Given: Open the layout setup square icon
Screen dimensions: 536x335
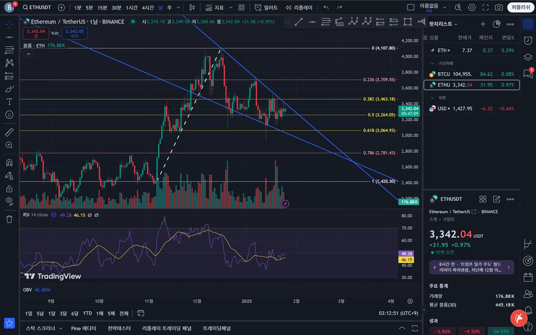Looking at the screenshot, I should 411,7.
